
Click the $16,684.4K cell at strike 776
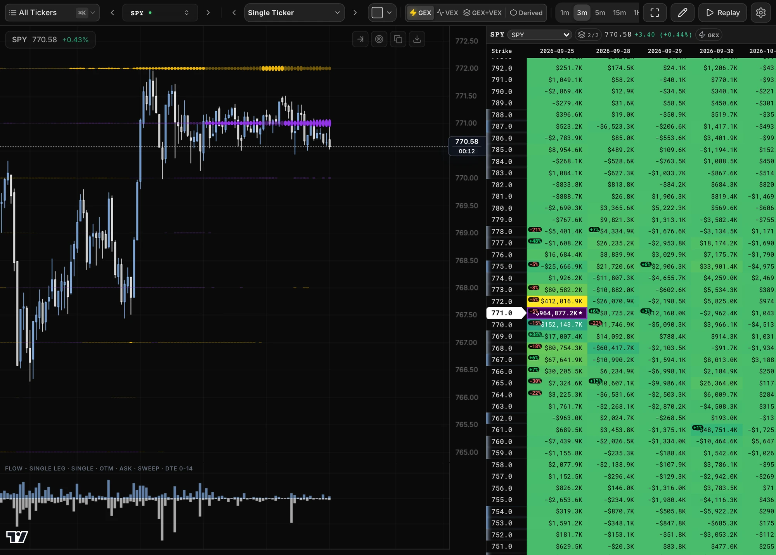[557, 255]
